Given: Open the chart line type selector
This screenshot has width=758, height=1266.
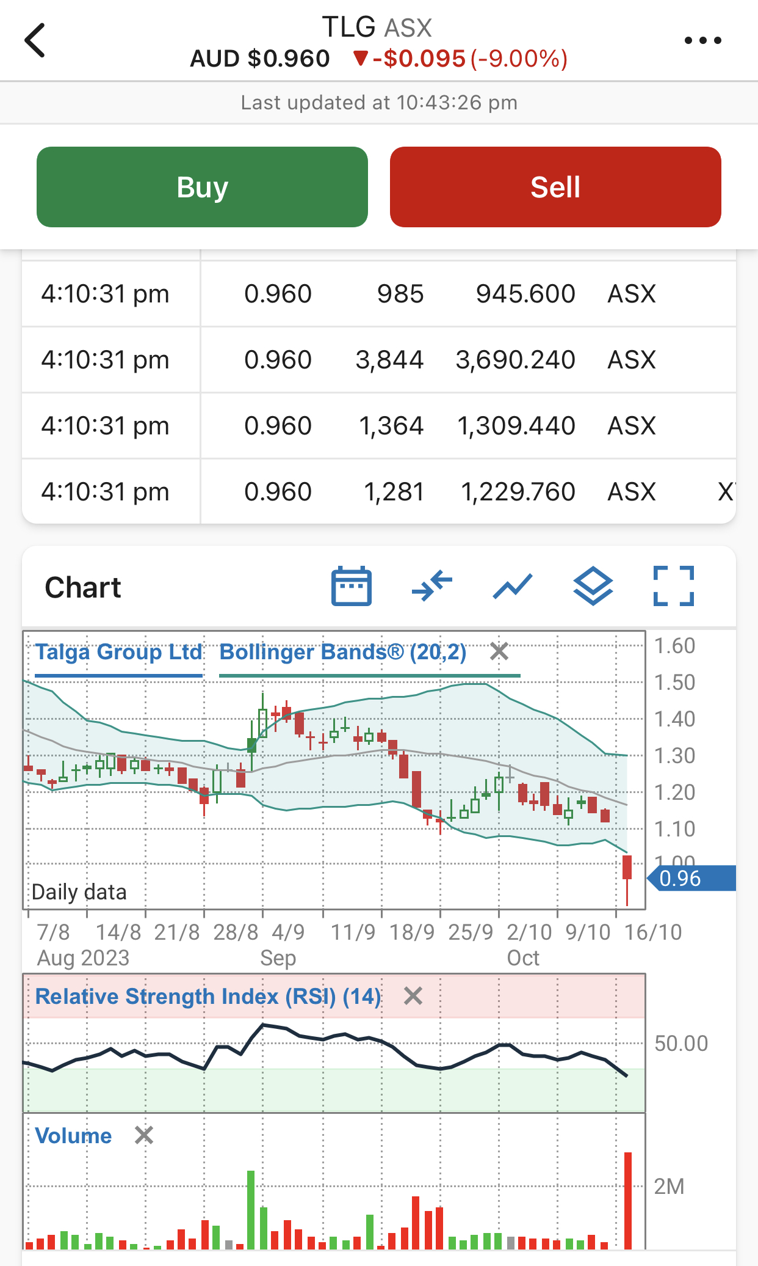Looking at the screenshot, I should (513, 587).
